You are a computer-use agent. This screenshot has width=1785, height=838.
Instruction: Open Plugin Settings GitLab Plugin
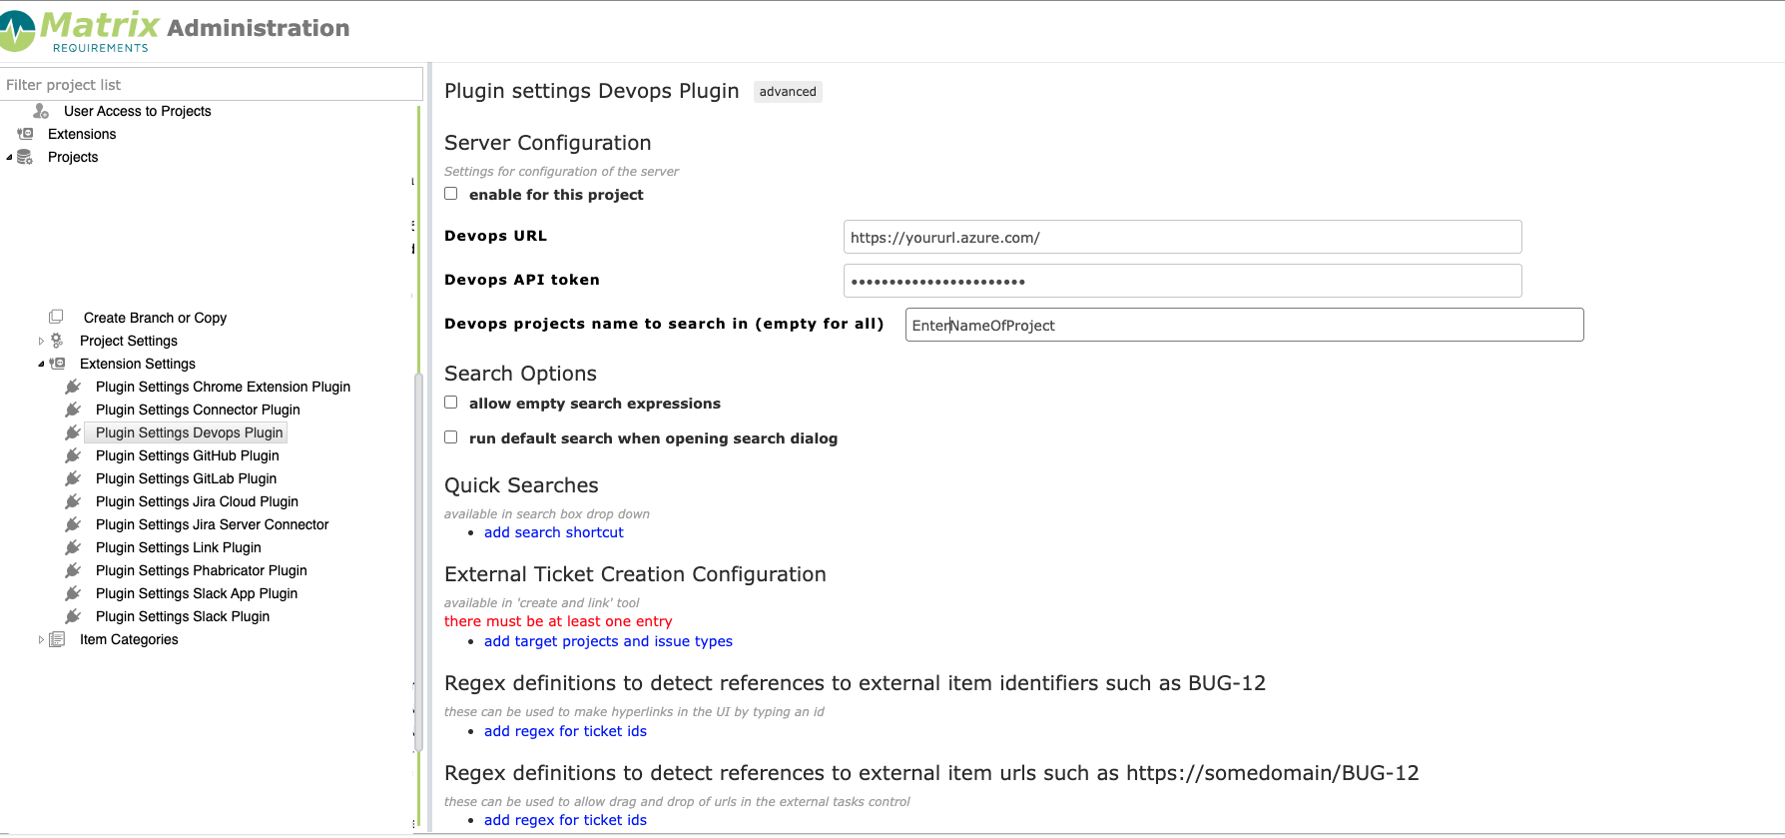coord(187,478)
